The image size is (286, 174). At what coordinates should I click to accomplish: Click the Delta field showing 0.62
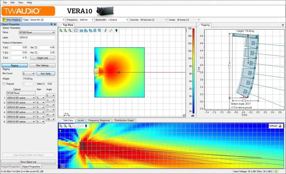click(51, 84)
